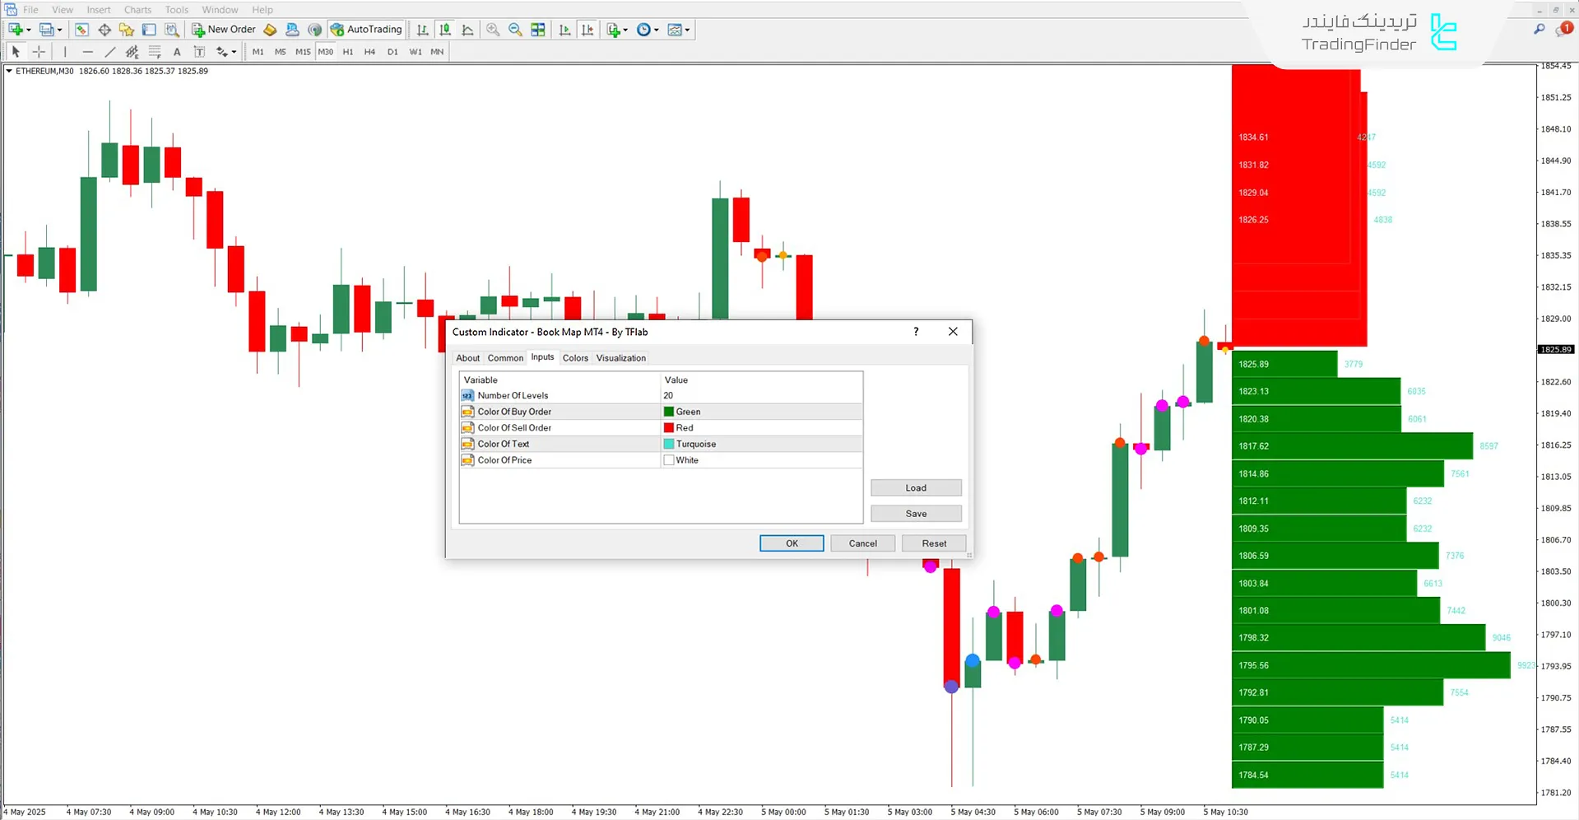Open the Navigator star-folder icon

(126, 30)
